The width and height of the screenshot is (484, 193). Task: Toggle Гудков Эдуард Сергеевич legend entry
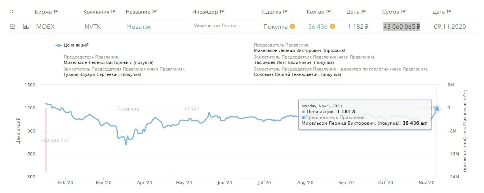pyautogui.click(x=102, y=74)
